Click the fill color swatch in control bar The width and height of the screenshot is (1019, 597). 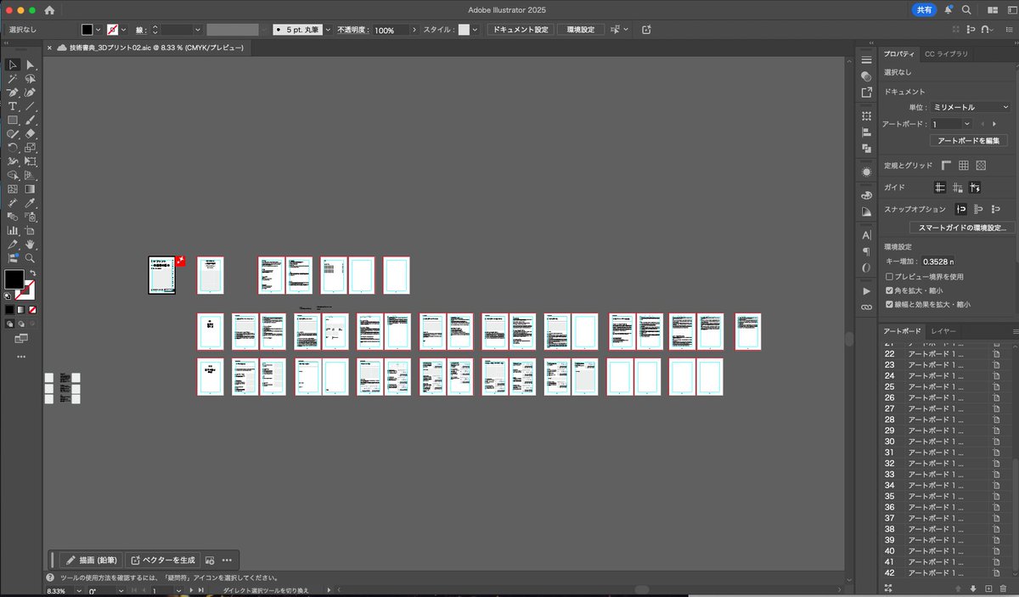[87, 30]
